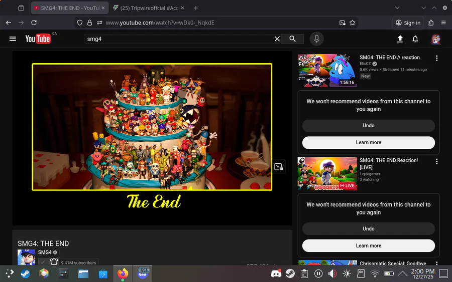Close the Tripwireoffcial tab
452x282 pixels.
(182, 8)
